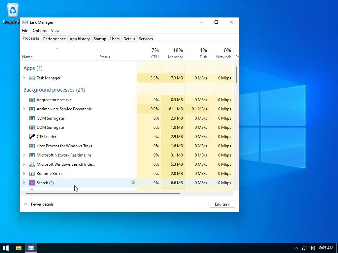Switch to the Users tab
This screenshot has width=338, height=253.
pos(115,39)
